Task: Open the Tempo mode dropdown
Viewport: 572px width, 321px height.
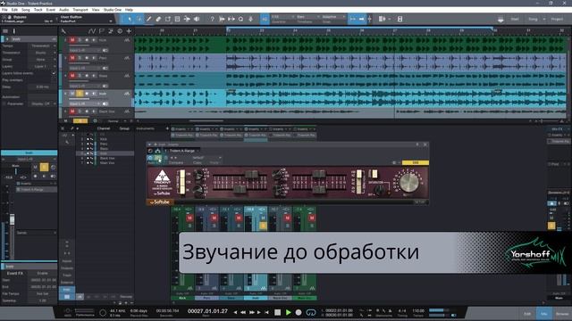Action: [x=42, y=46]
